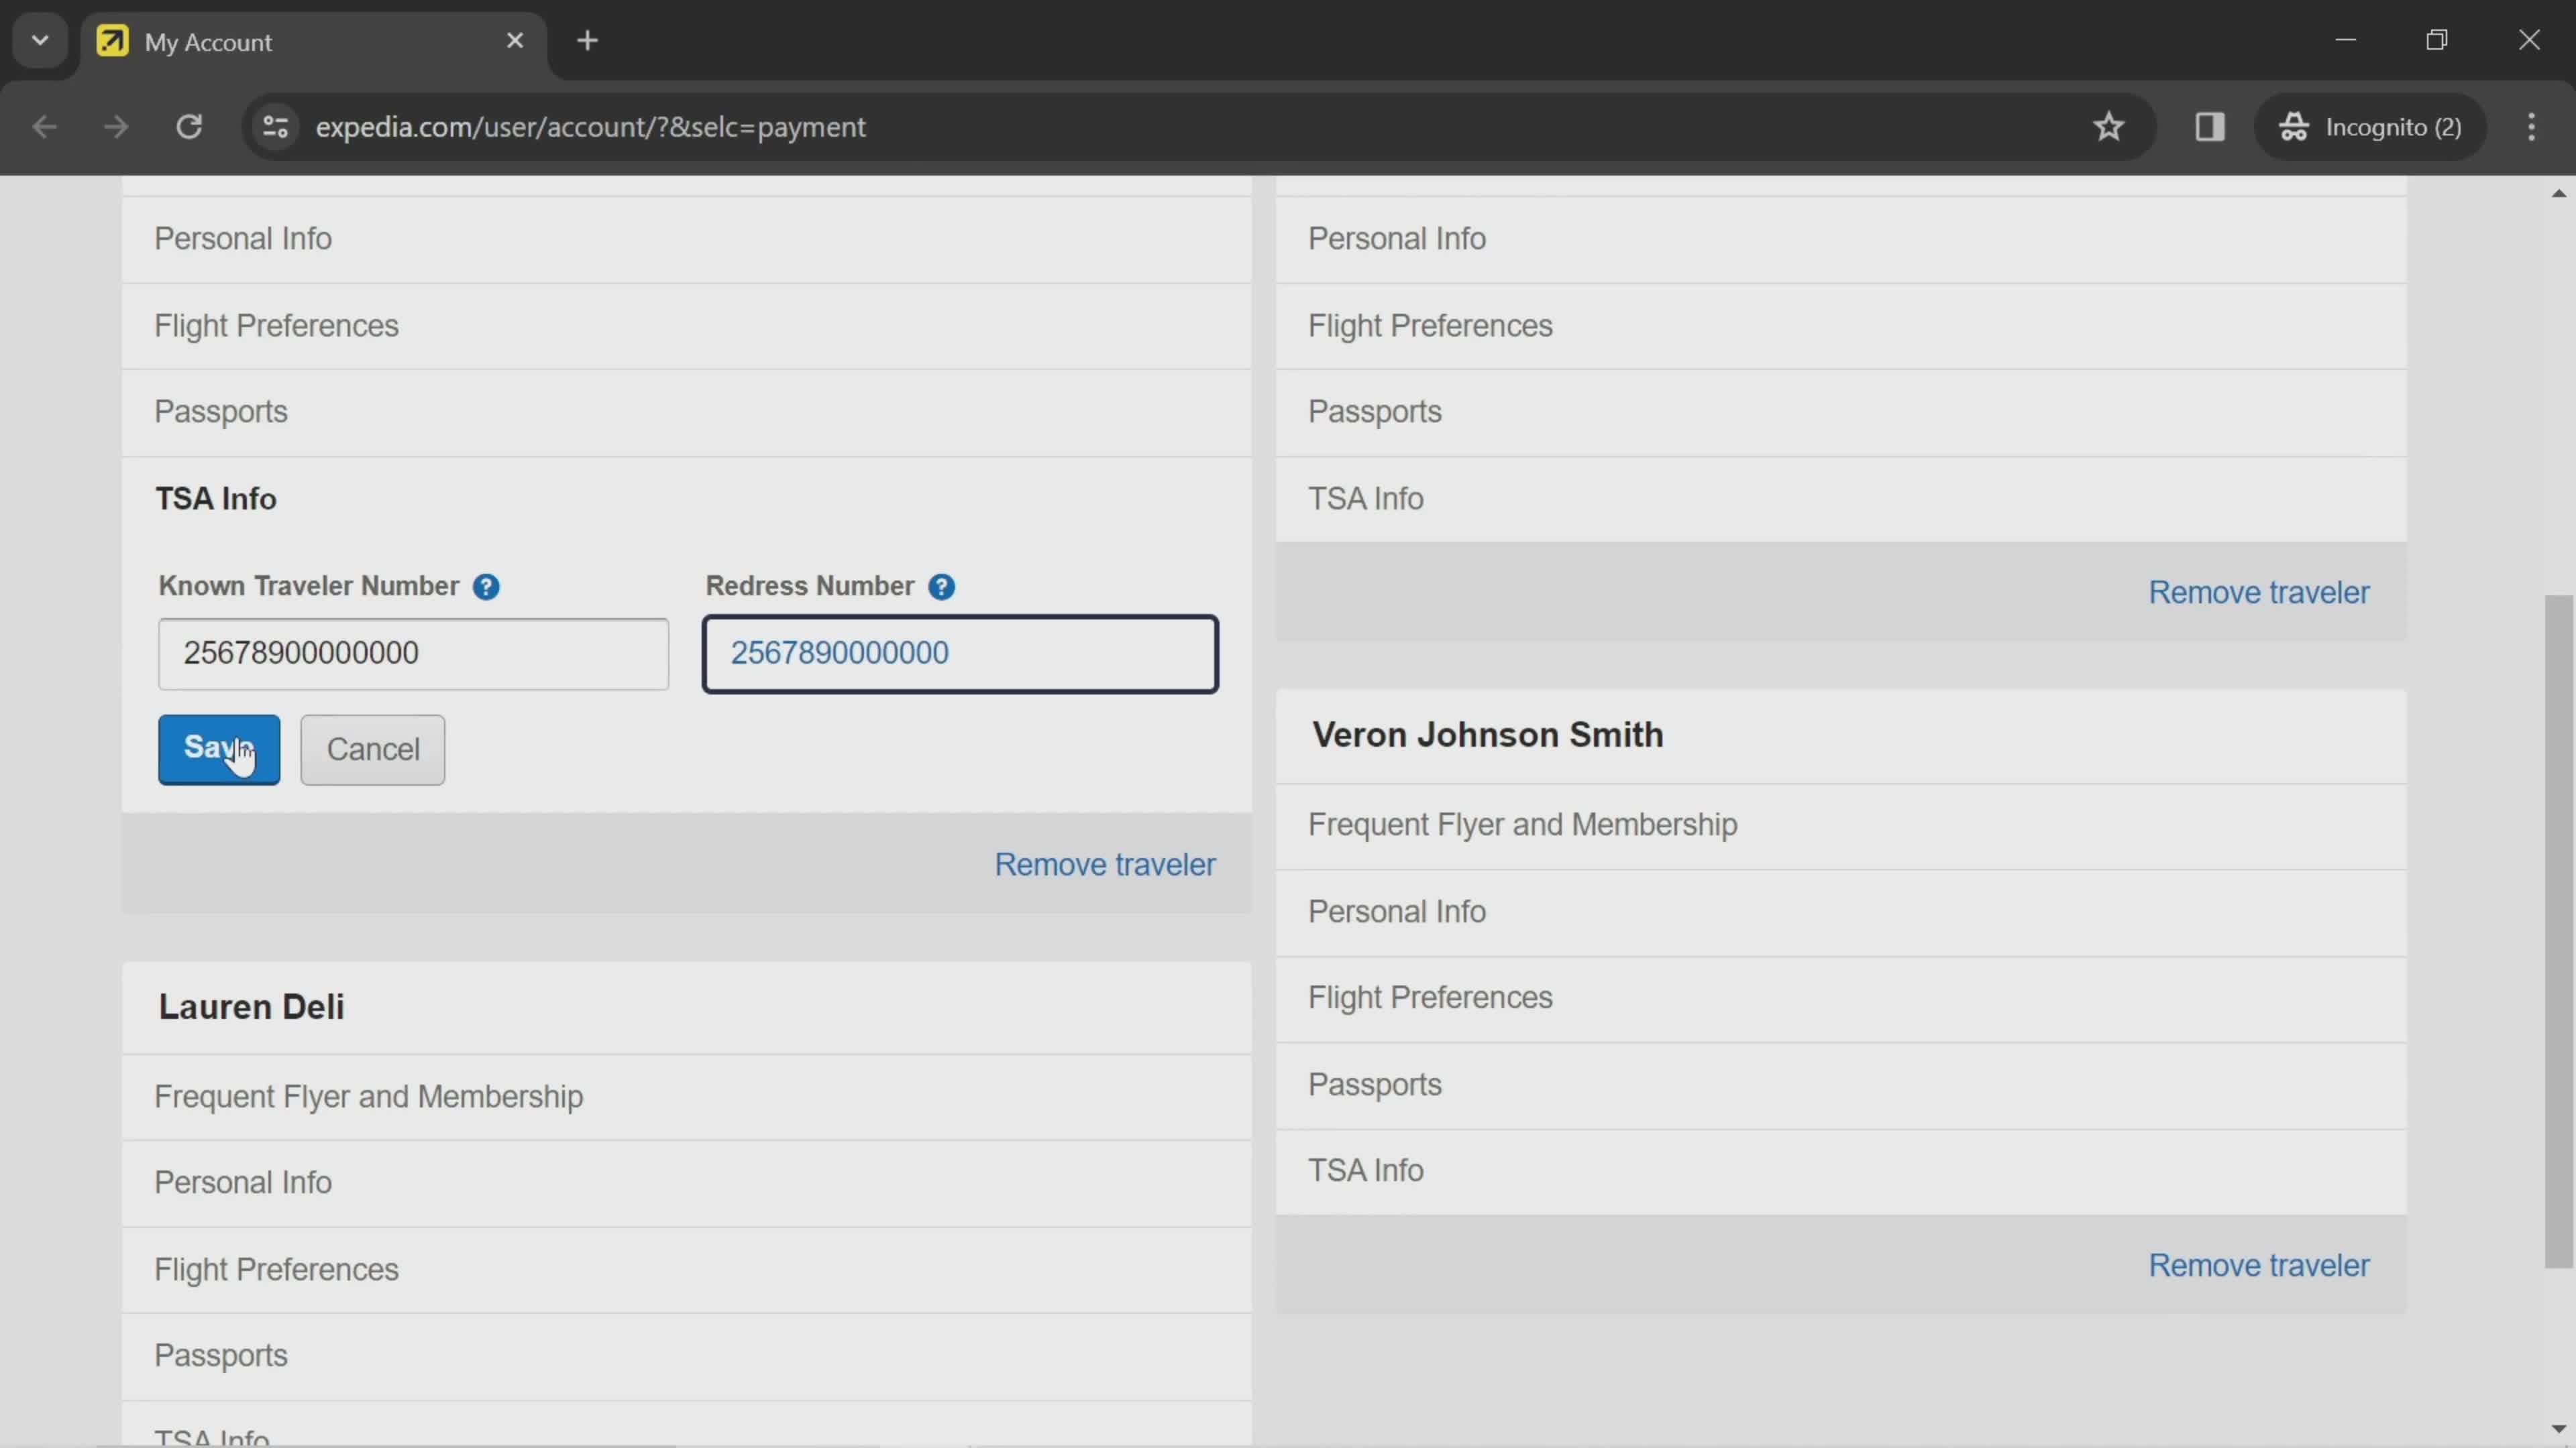Image resolution: width=2576 pixels, height=1448 pixels.
Task: Expand Lauren Deli's Personal Info
Action: [686, 1183]
